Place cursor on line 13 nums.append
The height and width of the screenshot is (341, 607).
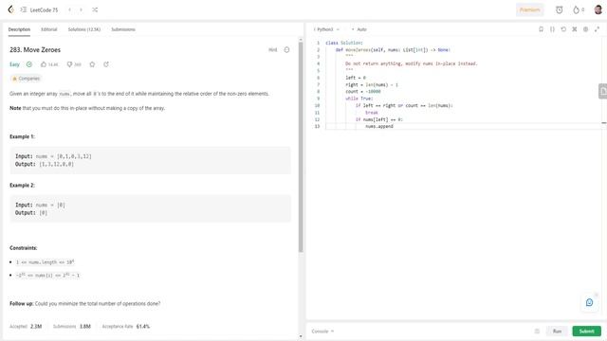(379, 126)
